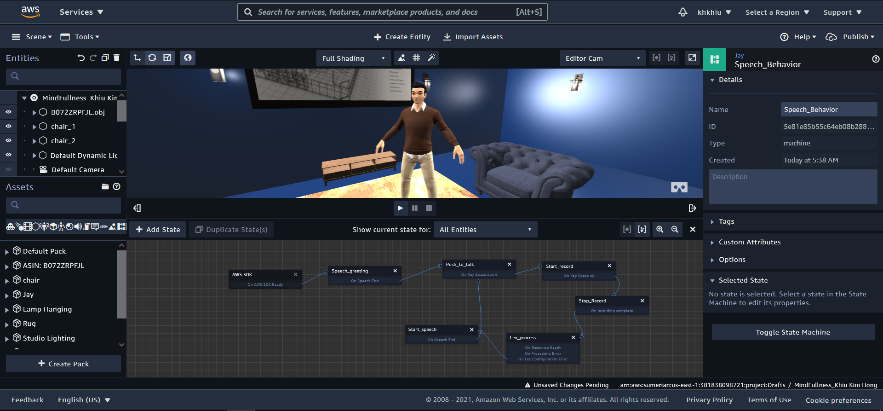
Task: Open Assets help question icon
Action: coord(117,186)
